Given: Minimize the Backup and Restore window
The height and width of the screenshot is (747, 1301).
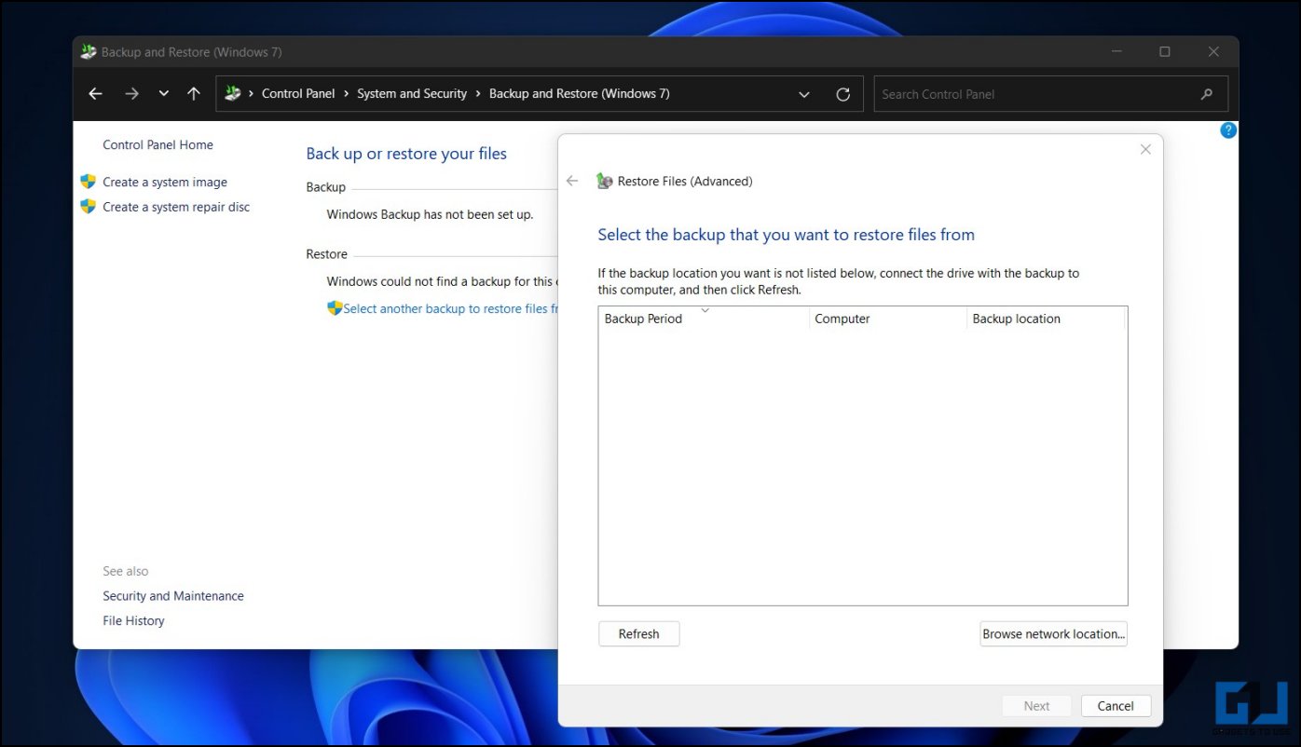Looking at the screenshot, I should coord(1116,52).
